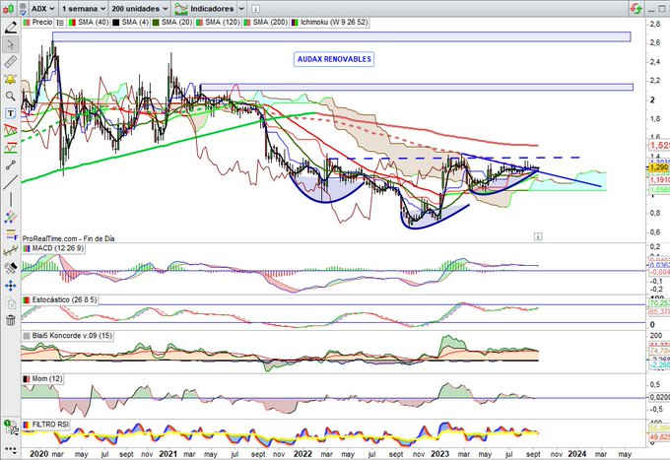Open the 1 semana timeframe dropdown

(x=84, y=9)
